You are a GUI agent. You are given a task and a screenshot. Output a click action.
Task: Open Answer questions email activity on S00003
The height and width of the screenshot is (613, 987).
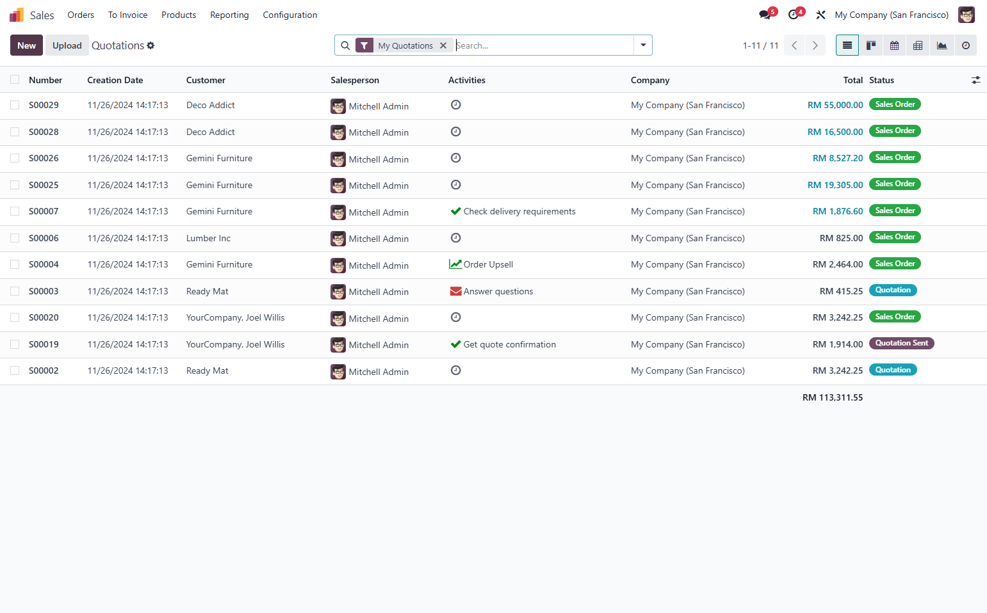(491, 291)
